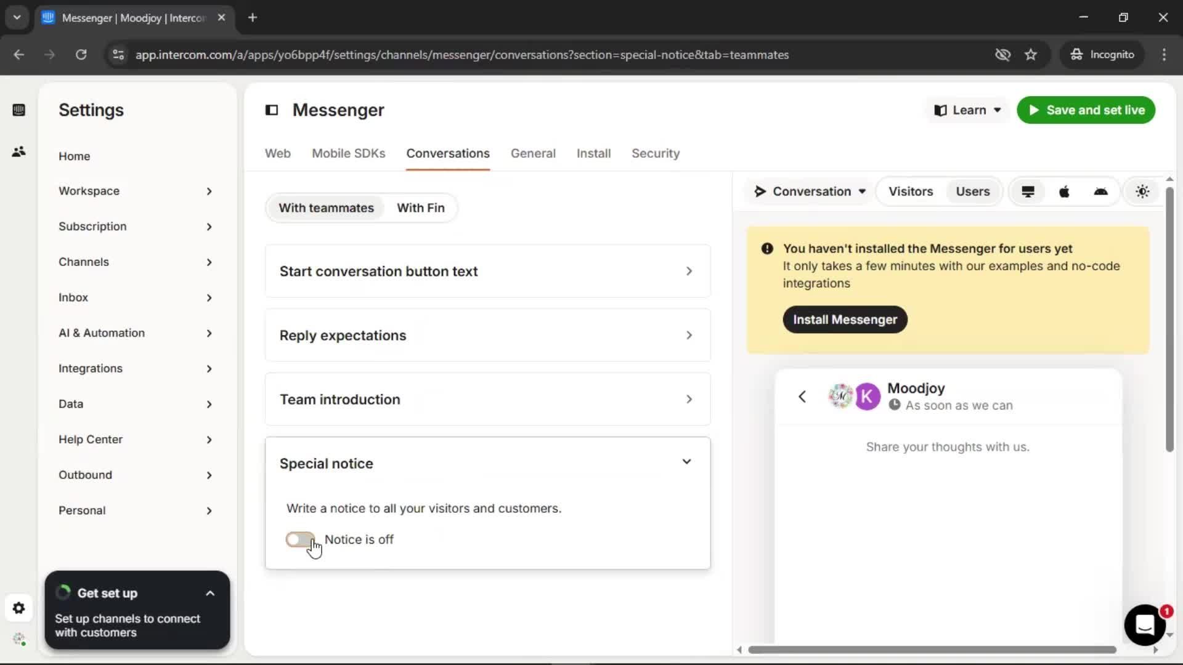The height and width of the screenshot is (665, 1183).
Task: Select the Conversations tab
Action: tap(448, 153)
